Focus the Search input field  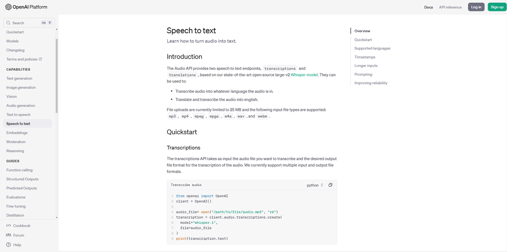tap(26, 23)
